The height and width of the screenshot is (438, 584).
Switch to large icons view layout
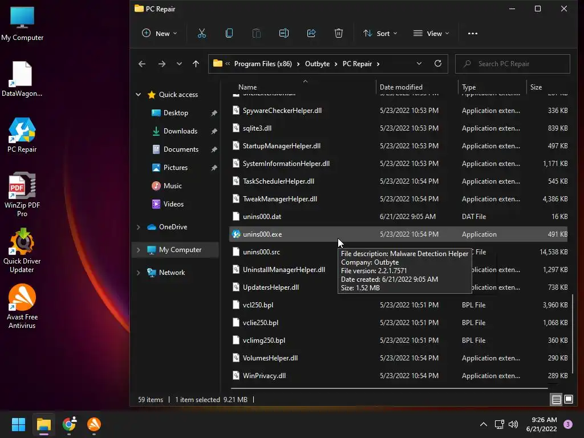[x=569, y=400]
